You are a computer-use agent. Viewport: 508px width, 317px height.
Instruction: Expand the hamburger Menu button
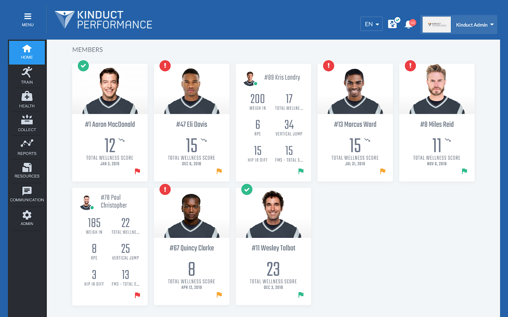27,19
